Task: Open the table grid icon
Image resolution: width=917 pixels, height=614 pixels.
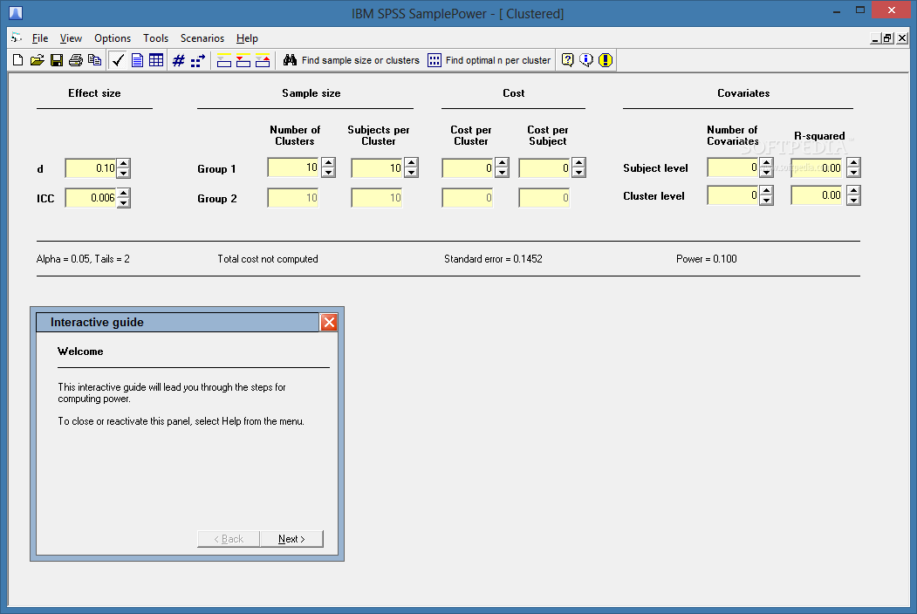Action: point(156,60)
